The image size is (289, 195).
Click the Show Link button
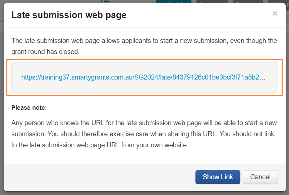point(218,177)
